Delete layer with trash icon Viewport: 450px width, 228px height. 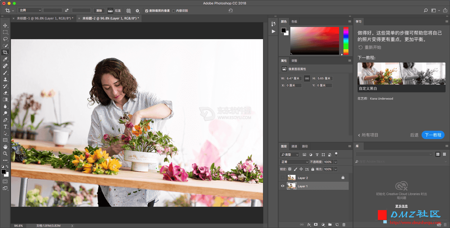[x=344, y=224]
